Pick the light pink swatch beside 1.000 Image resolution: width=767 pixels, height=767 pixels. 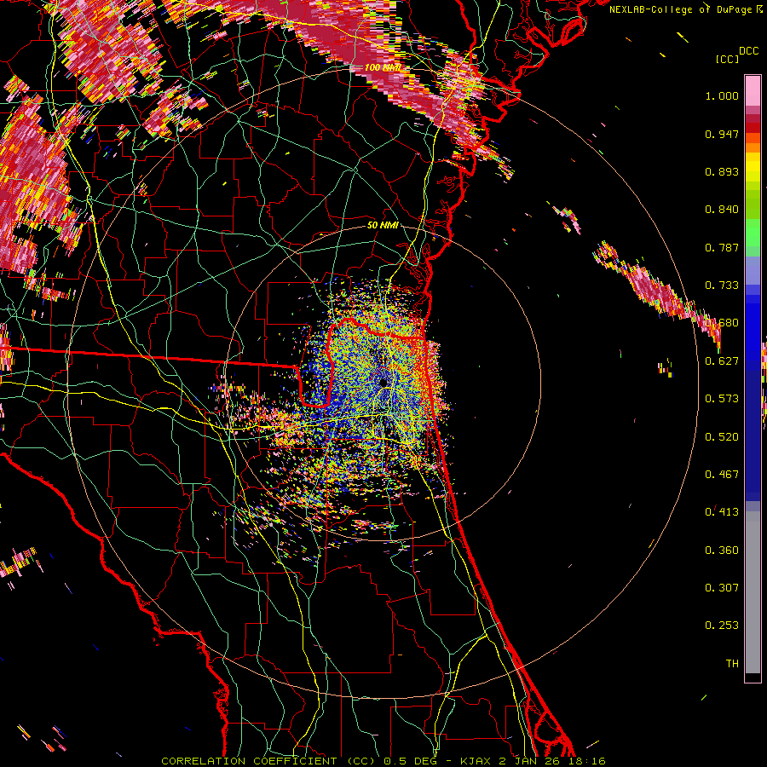[x=753, y=90]
